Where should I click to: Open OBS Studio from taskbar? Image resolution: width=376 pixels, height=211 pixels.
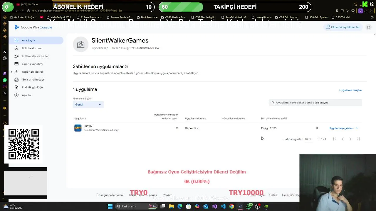coord(258,206)
